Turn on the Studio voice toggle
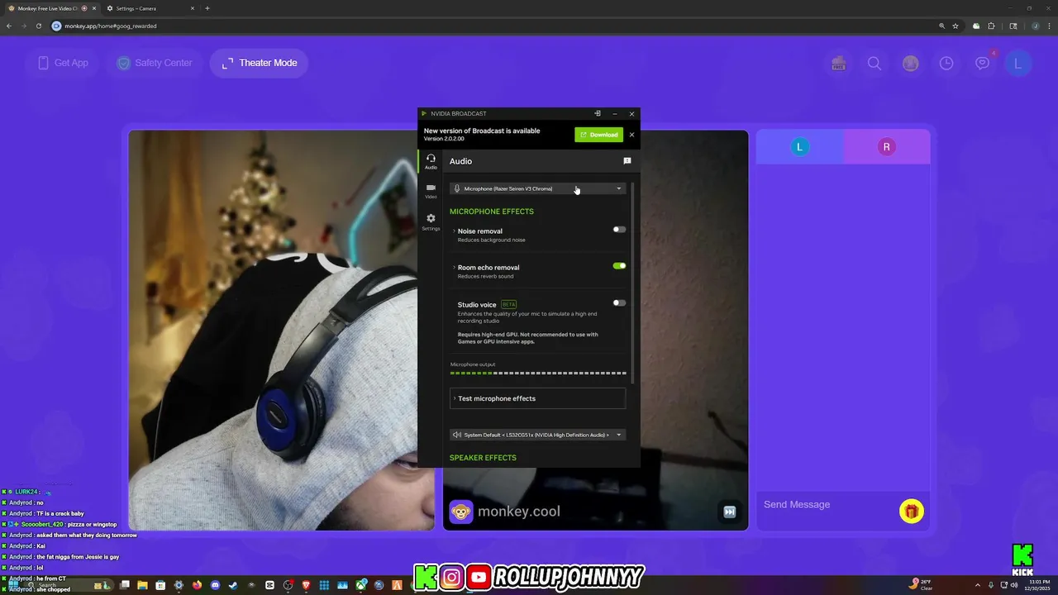 coord(619,303)
